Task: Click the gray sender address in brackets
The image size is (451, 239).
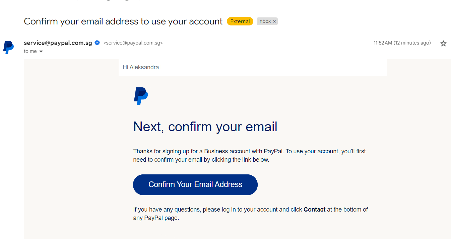Action: (133, 43)
